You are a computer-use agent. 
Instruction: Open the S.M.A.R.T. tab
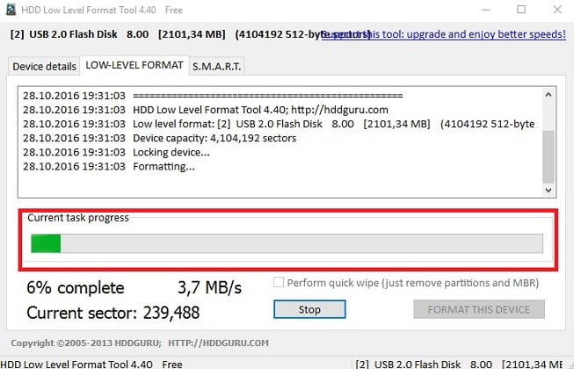216,66
